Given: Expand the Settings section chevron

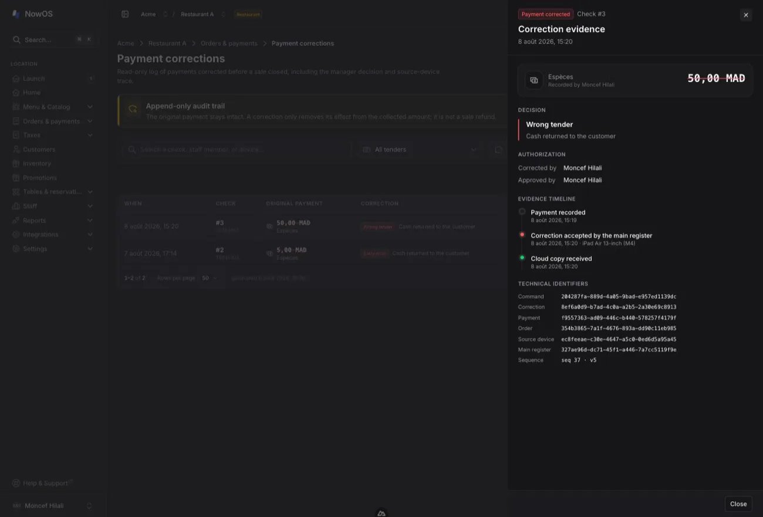Looking at the screenshot, I should click(90, 249).
